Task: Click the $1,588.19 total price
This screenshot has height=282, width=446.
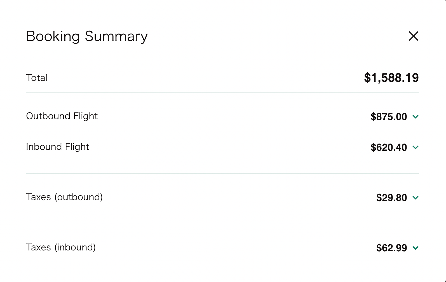Action: pos(391,78)
